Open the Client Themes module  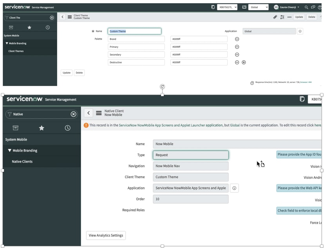(16, 51)
